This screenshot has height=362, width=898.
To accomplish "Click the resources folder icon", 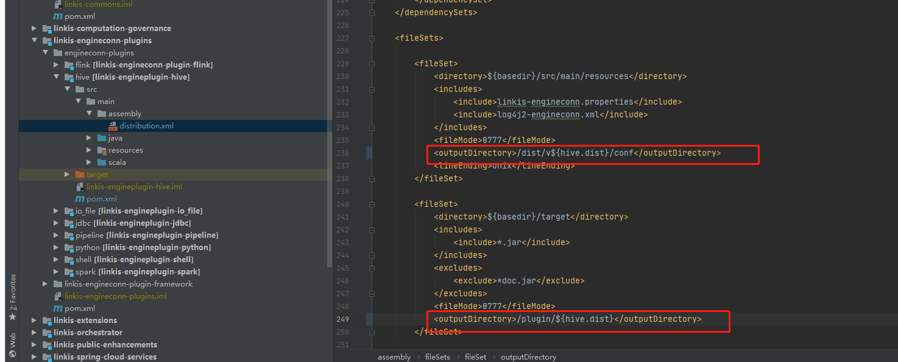I will [x=102, y=150].
